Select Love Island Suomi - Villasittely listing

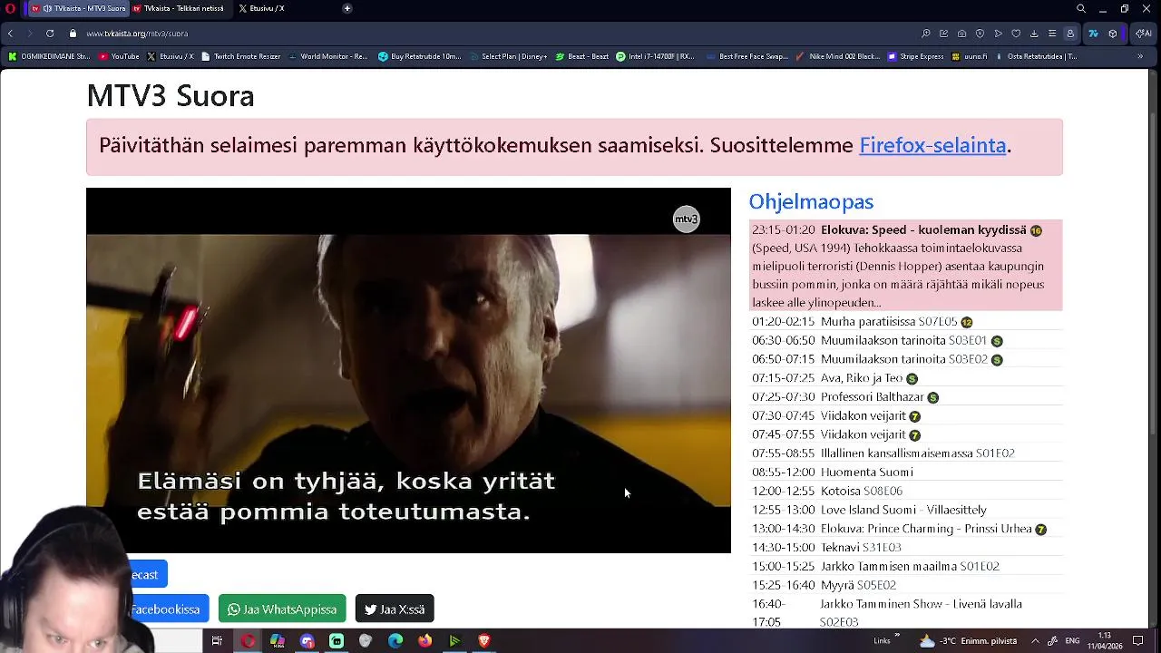(905, 510)
